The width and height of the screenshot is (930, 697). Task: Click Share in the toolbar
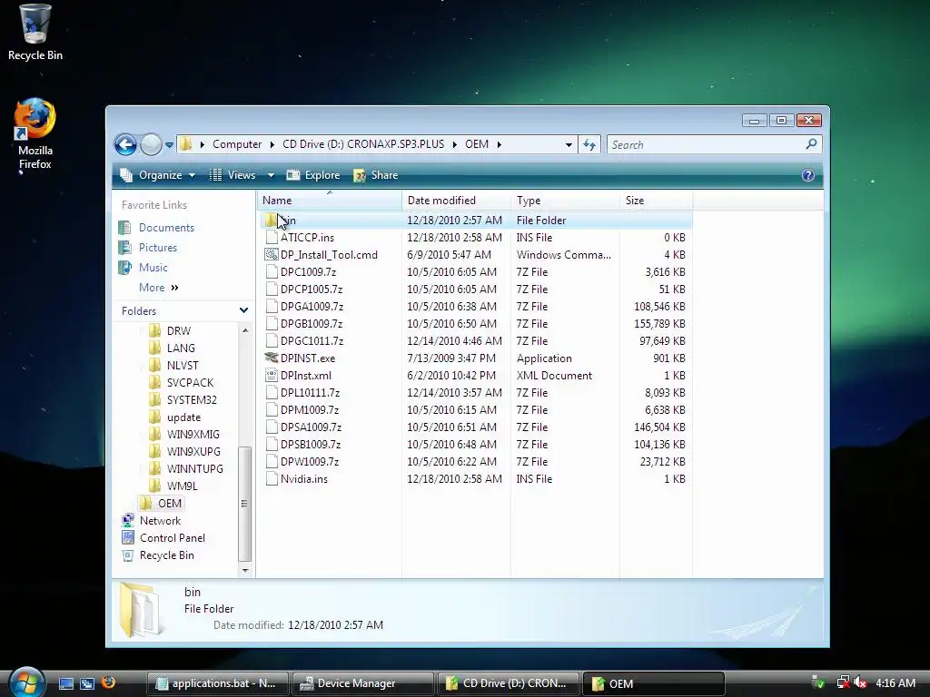(x=376, y=175)
